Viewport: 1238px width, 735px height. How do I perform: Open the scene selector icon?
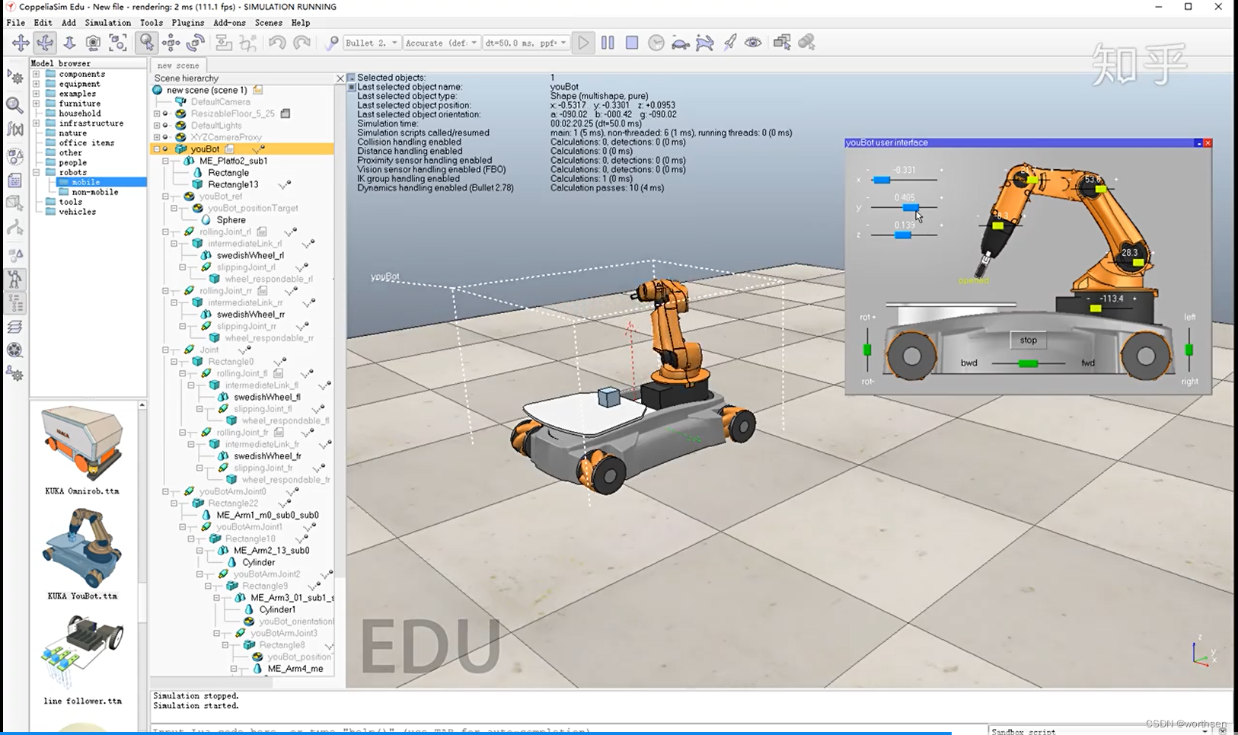807,43
